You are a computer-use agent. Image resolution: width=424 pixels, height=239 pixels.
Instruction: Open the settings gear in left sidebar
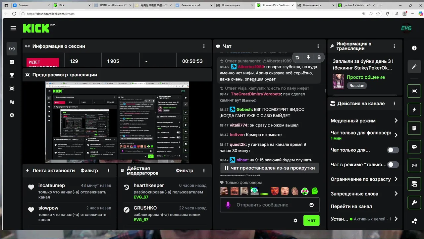click(x=12, y=115)
